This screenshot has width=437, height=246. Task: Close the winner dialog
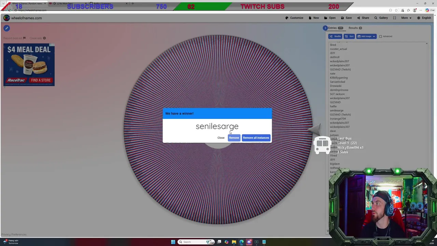pyautogui.click(x=221, y=138)
